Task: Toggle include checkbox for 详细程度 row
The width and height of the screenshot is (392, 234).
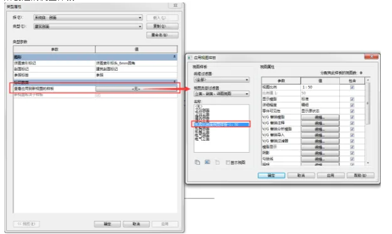Action: coord(352,105)
